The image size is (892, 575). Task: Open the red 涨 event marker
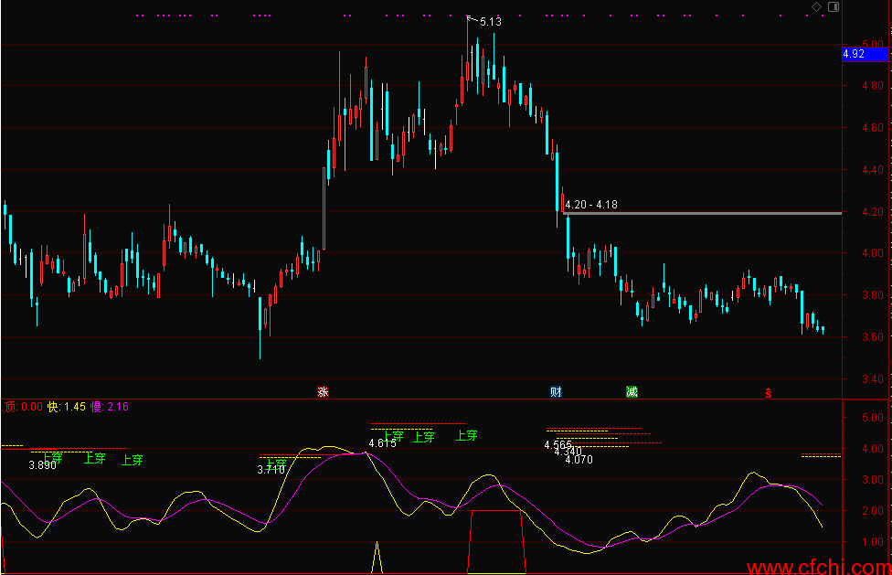tap(324, 391)
